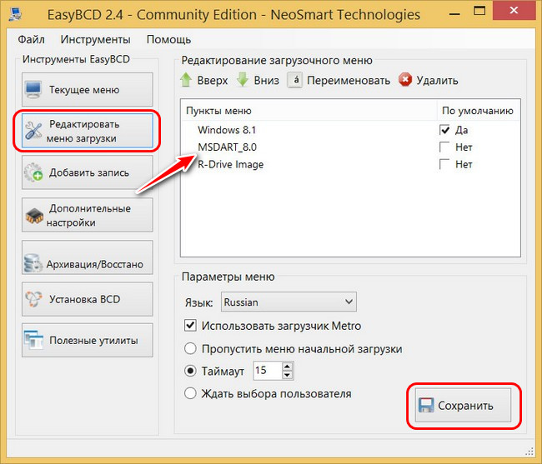Select the MSDART_8.0 entry
This screenshot has width=542, height=464.
(x=227, y=147)
